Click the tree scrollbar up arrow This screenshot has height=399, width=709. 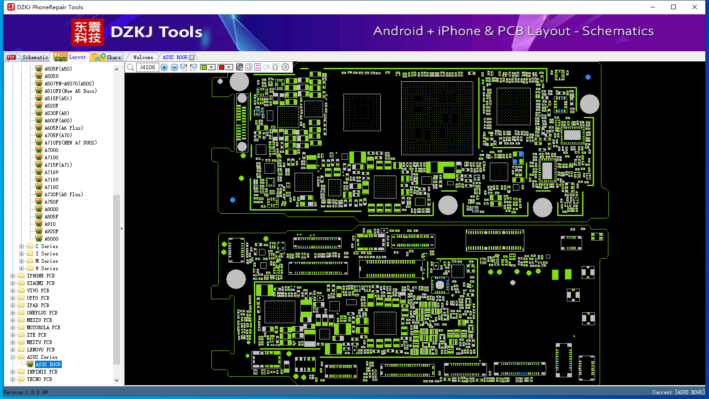(116, 69)
